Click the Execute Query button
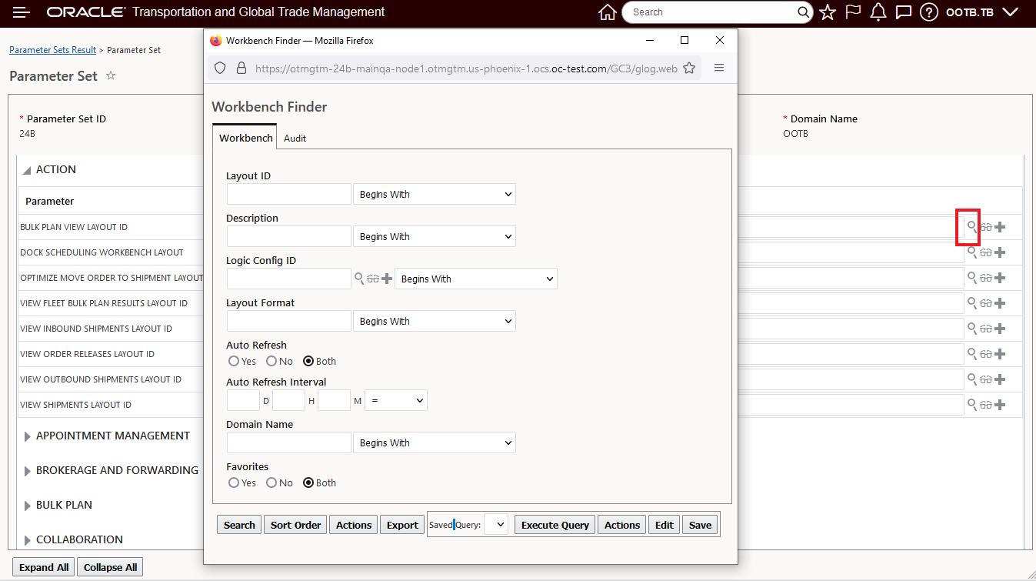1036x581 pixels. pyautogui.click(x=555, y=525)
